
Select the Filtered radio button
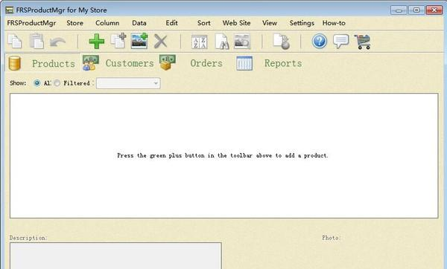(57, 83)
